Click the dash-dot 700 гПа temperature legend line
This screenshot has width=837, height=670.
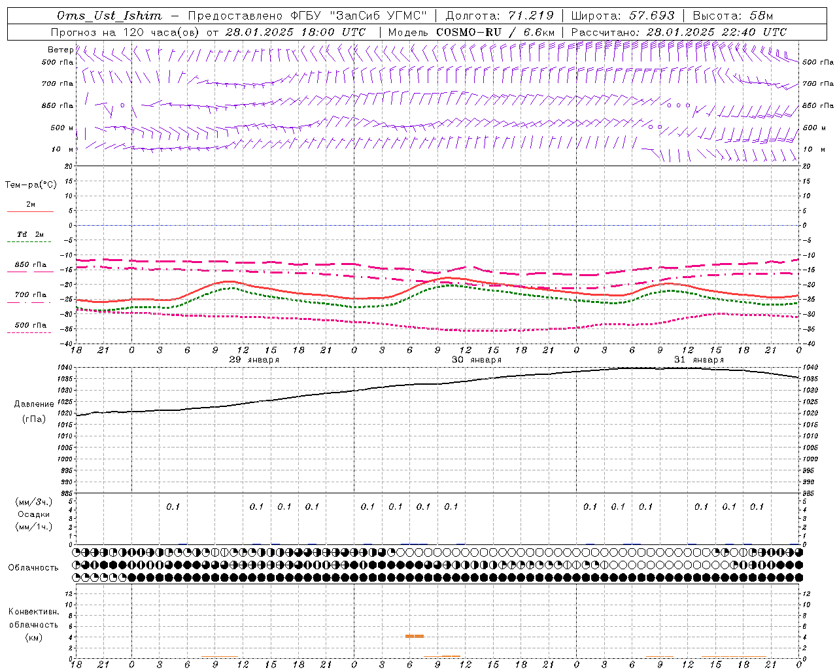coord(30,302)
